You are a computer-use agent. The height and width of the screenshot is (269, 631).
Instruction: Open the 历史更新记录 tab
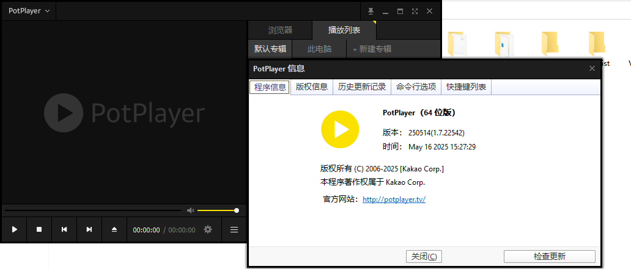coord(362,87)
